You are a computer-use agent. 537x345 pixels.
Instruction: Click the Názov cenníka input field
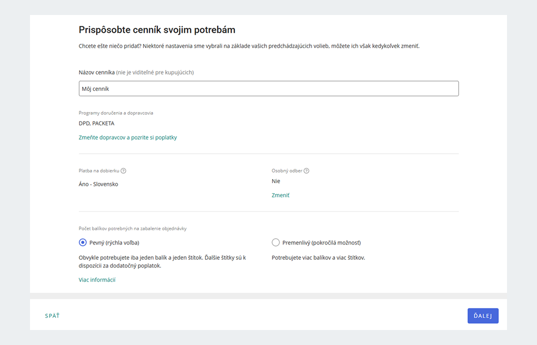[x=268, y=89]
